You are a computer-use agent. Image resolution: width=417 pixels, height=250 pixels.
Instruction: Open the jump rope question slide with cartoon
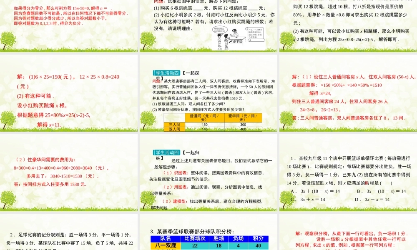point(208,26)
